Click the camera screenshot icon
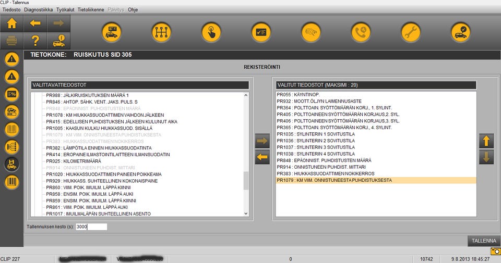501x263 pixels. click(x=495, y=251)
